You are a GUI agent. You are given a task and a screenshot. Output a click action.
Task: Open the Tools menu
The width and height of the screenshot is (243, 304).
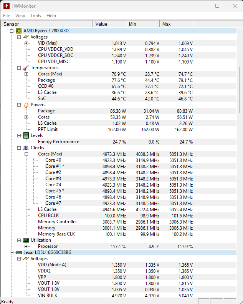pyautogui.click(x=36, y=16)
